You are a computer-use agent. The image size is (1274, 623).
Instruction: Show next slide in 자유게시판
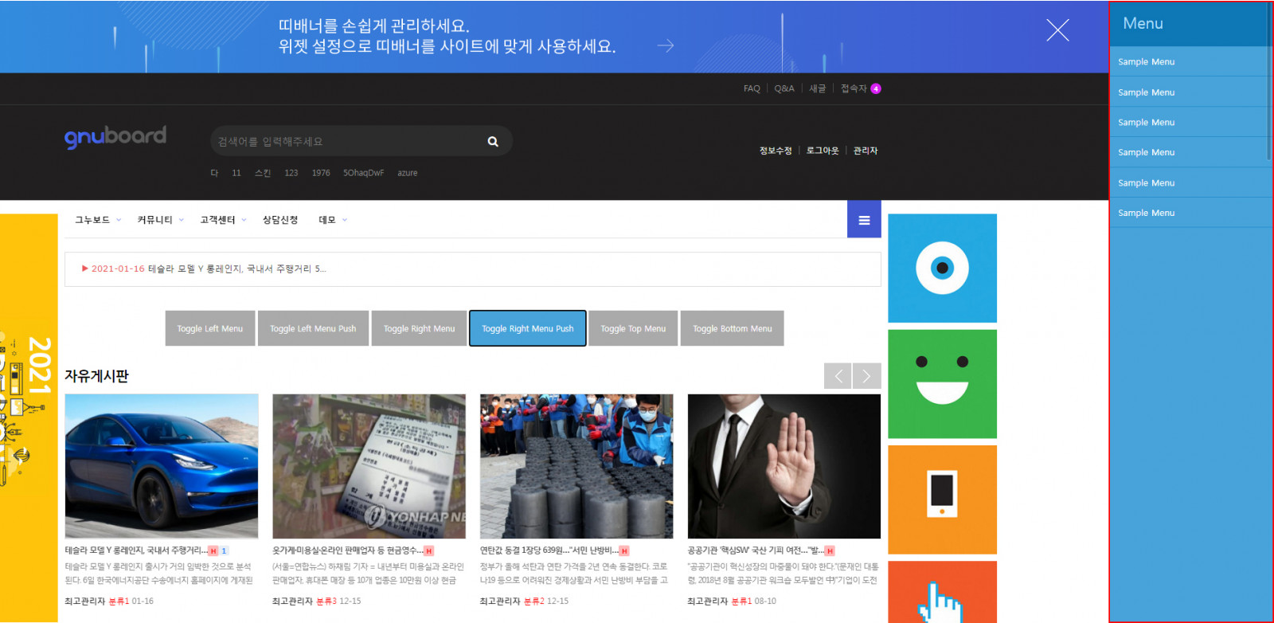867,376
